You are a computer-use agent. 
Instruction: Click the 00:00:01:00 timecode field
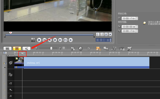102,40
